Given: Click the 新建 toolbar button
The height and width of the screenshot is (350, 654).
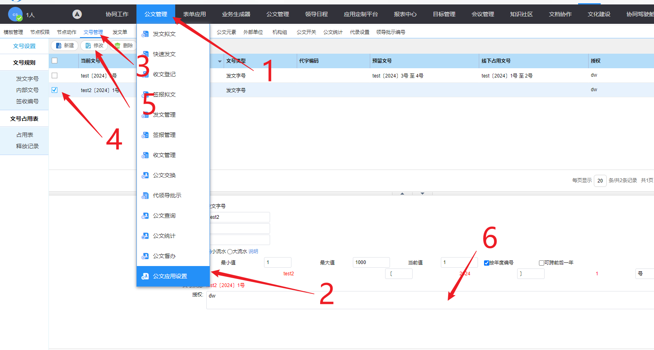Looking at the screenshot, I should click(65, 46).
